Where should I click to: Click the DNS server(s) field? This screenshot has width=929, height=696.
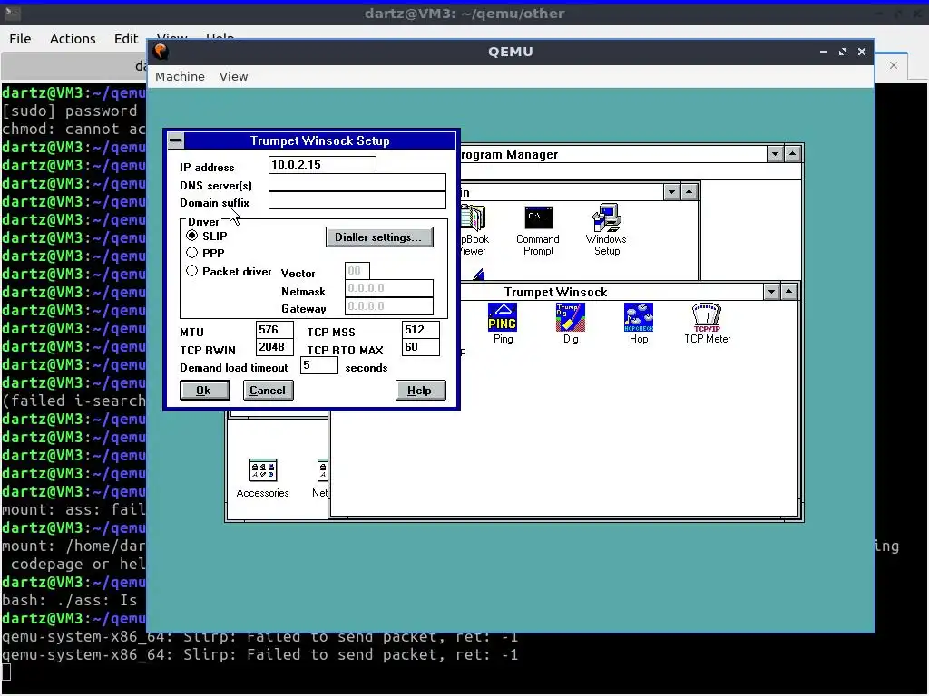(357, 183)
